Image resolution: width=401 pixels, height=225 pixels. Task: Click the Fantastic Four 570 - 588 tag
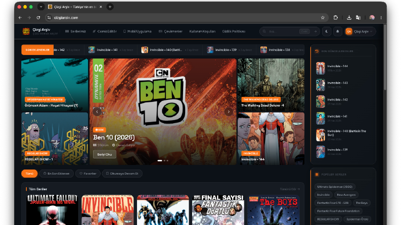[x=333, y=203]
